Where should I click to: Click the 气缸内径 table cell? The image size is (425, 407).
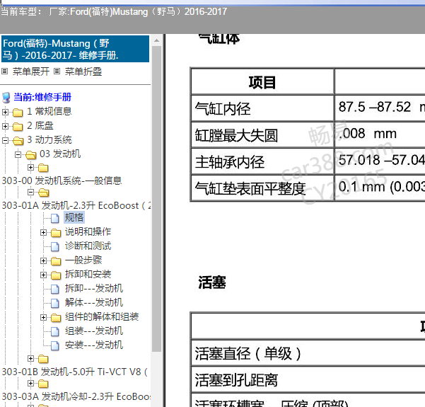pos(262,108)
